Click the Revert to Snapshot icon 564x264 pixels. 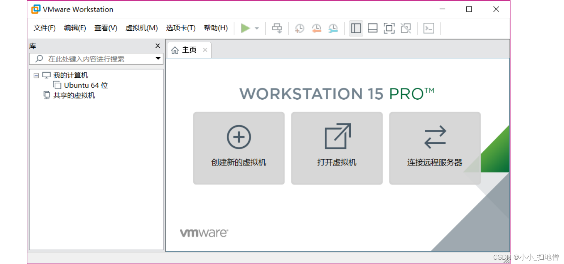coord(316,28)
